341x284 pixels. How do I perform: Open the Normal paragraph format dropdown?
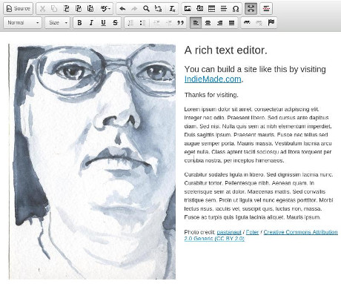coord(22,23)
